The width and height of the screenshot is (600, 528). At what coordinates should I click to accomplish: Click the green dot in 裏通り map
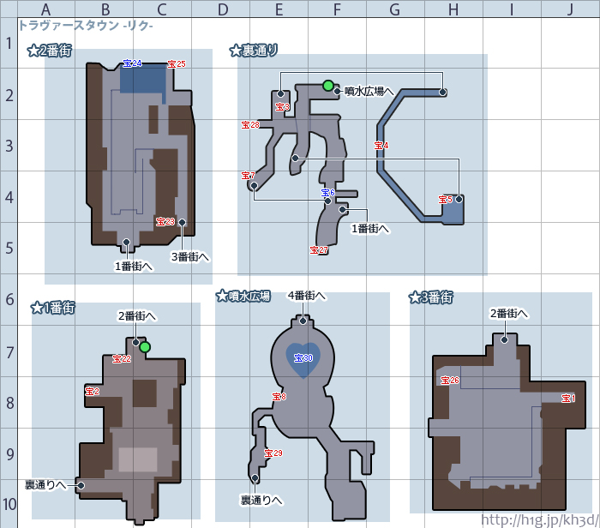(x=327, y=85)
